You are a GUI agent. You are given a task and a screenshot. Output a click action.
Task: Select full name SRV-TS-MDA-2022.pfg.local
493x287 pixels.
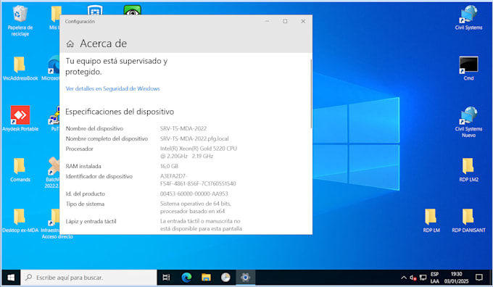[x=194, y=138]
